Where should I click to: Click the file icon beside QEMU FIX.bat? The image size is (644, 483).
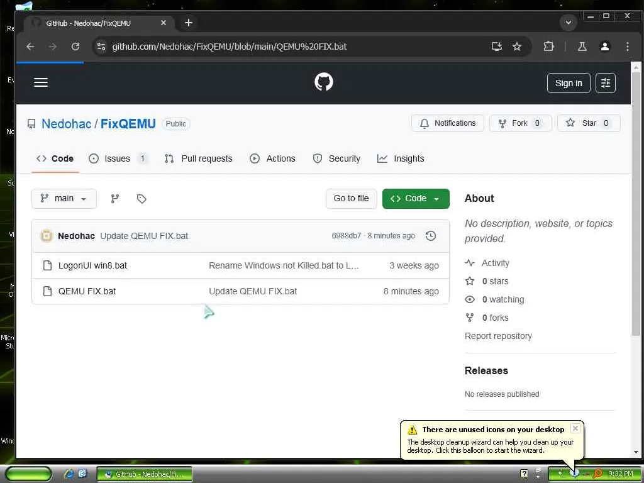point(47,291)
